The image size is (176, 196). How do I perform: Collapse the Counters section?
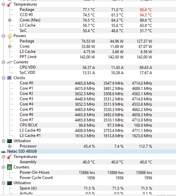pyautogui.click(x=4, y=167)
